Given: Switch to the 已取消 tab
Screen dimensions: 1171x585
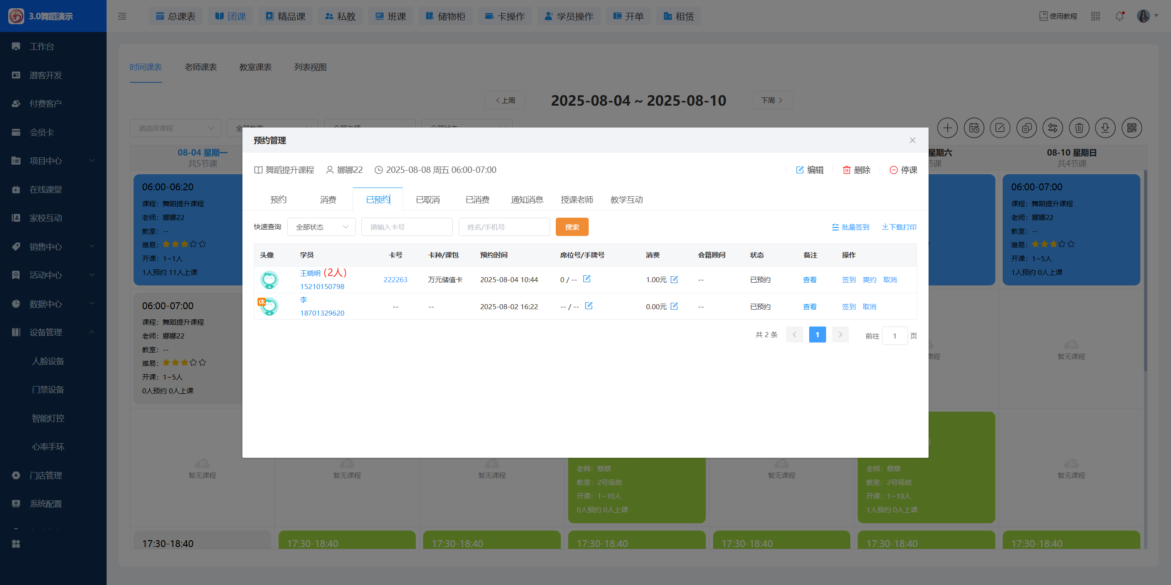Looking at the screenshot, I should (428, 199).
